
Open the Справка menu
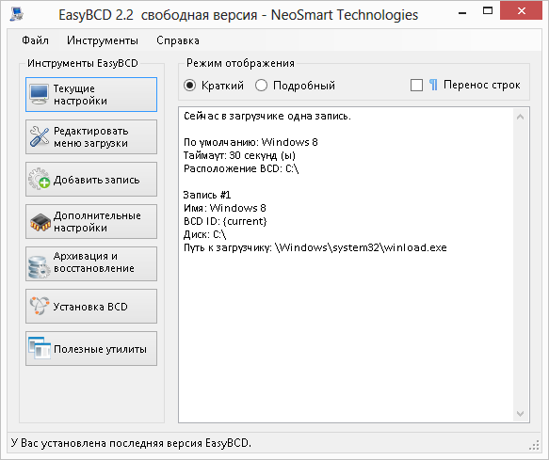tap(178, 40)
